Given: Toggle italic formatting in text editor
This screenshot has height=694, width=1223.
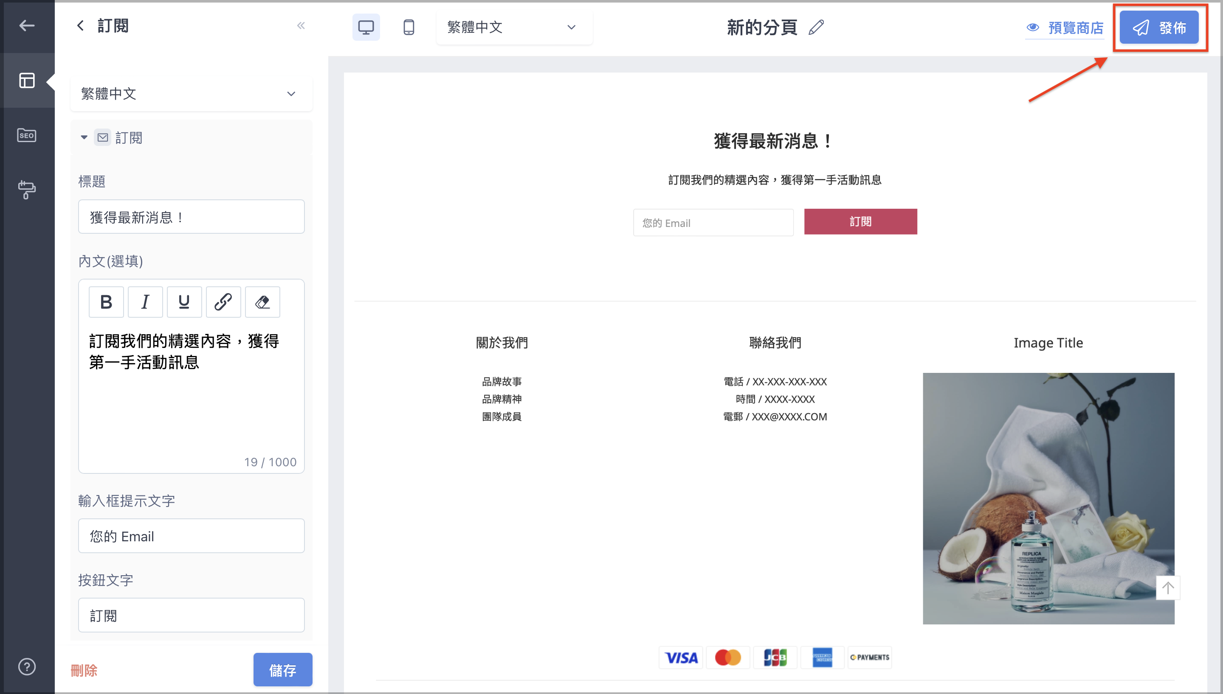Looking at the screenshot, I should click(x=146, y=302).
